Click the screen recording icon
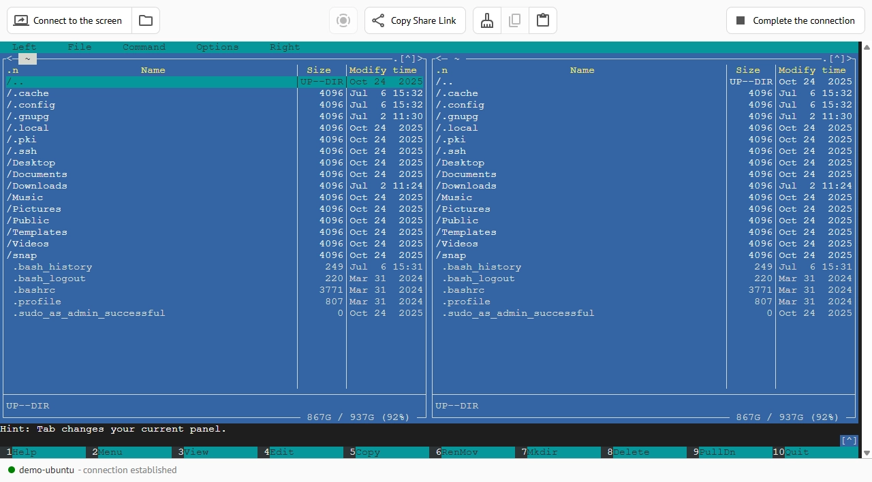 click(343, 20)
